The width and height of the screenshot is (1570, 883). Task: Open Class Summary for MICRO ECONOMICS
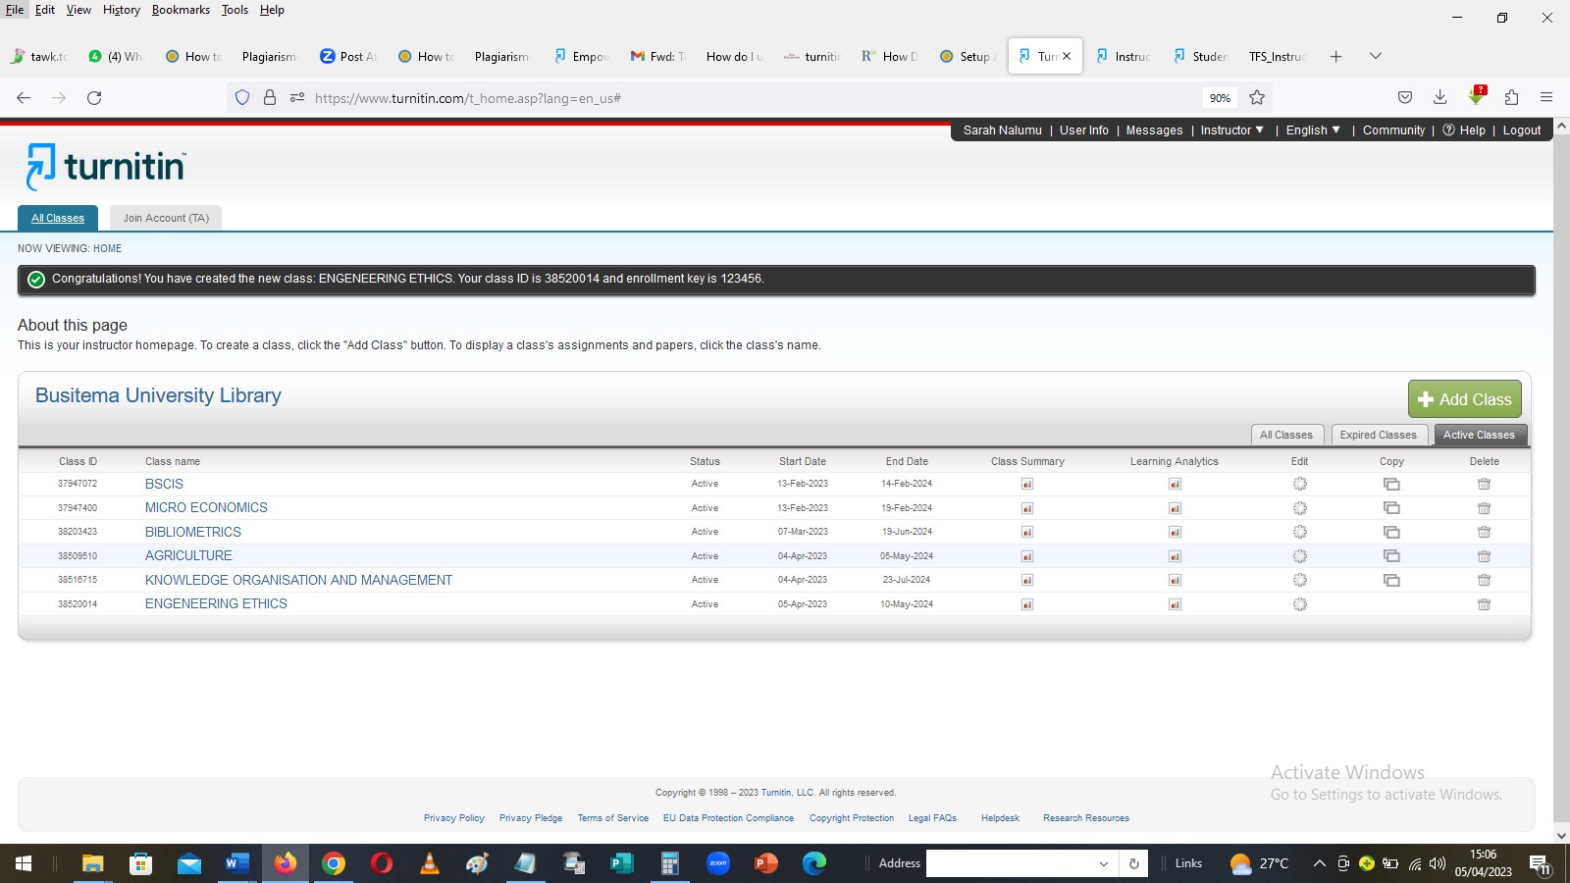coord(1026,508)
